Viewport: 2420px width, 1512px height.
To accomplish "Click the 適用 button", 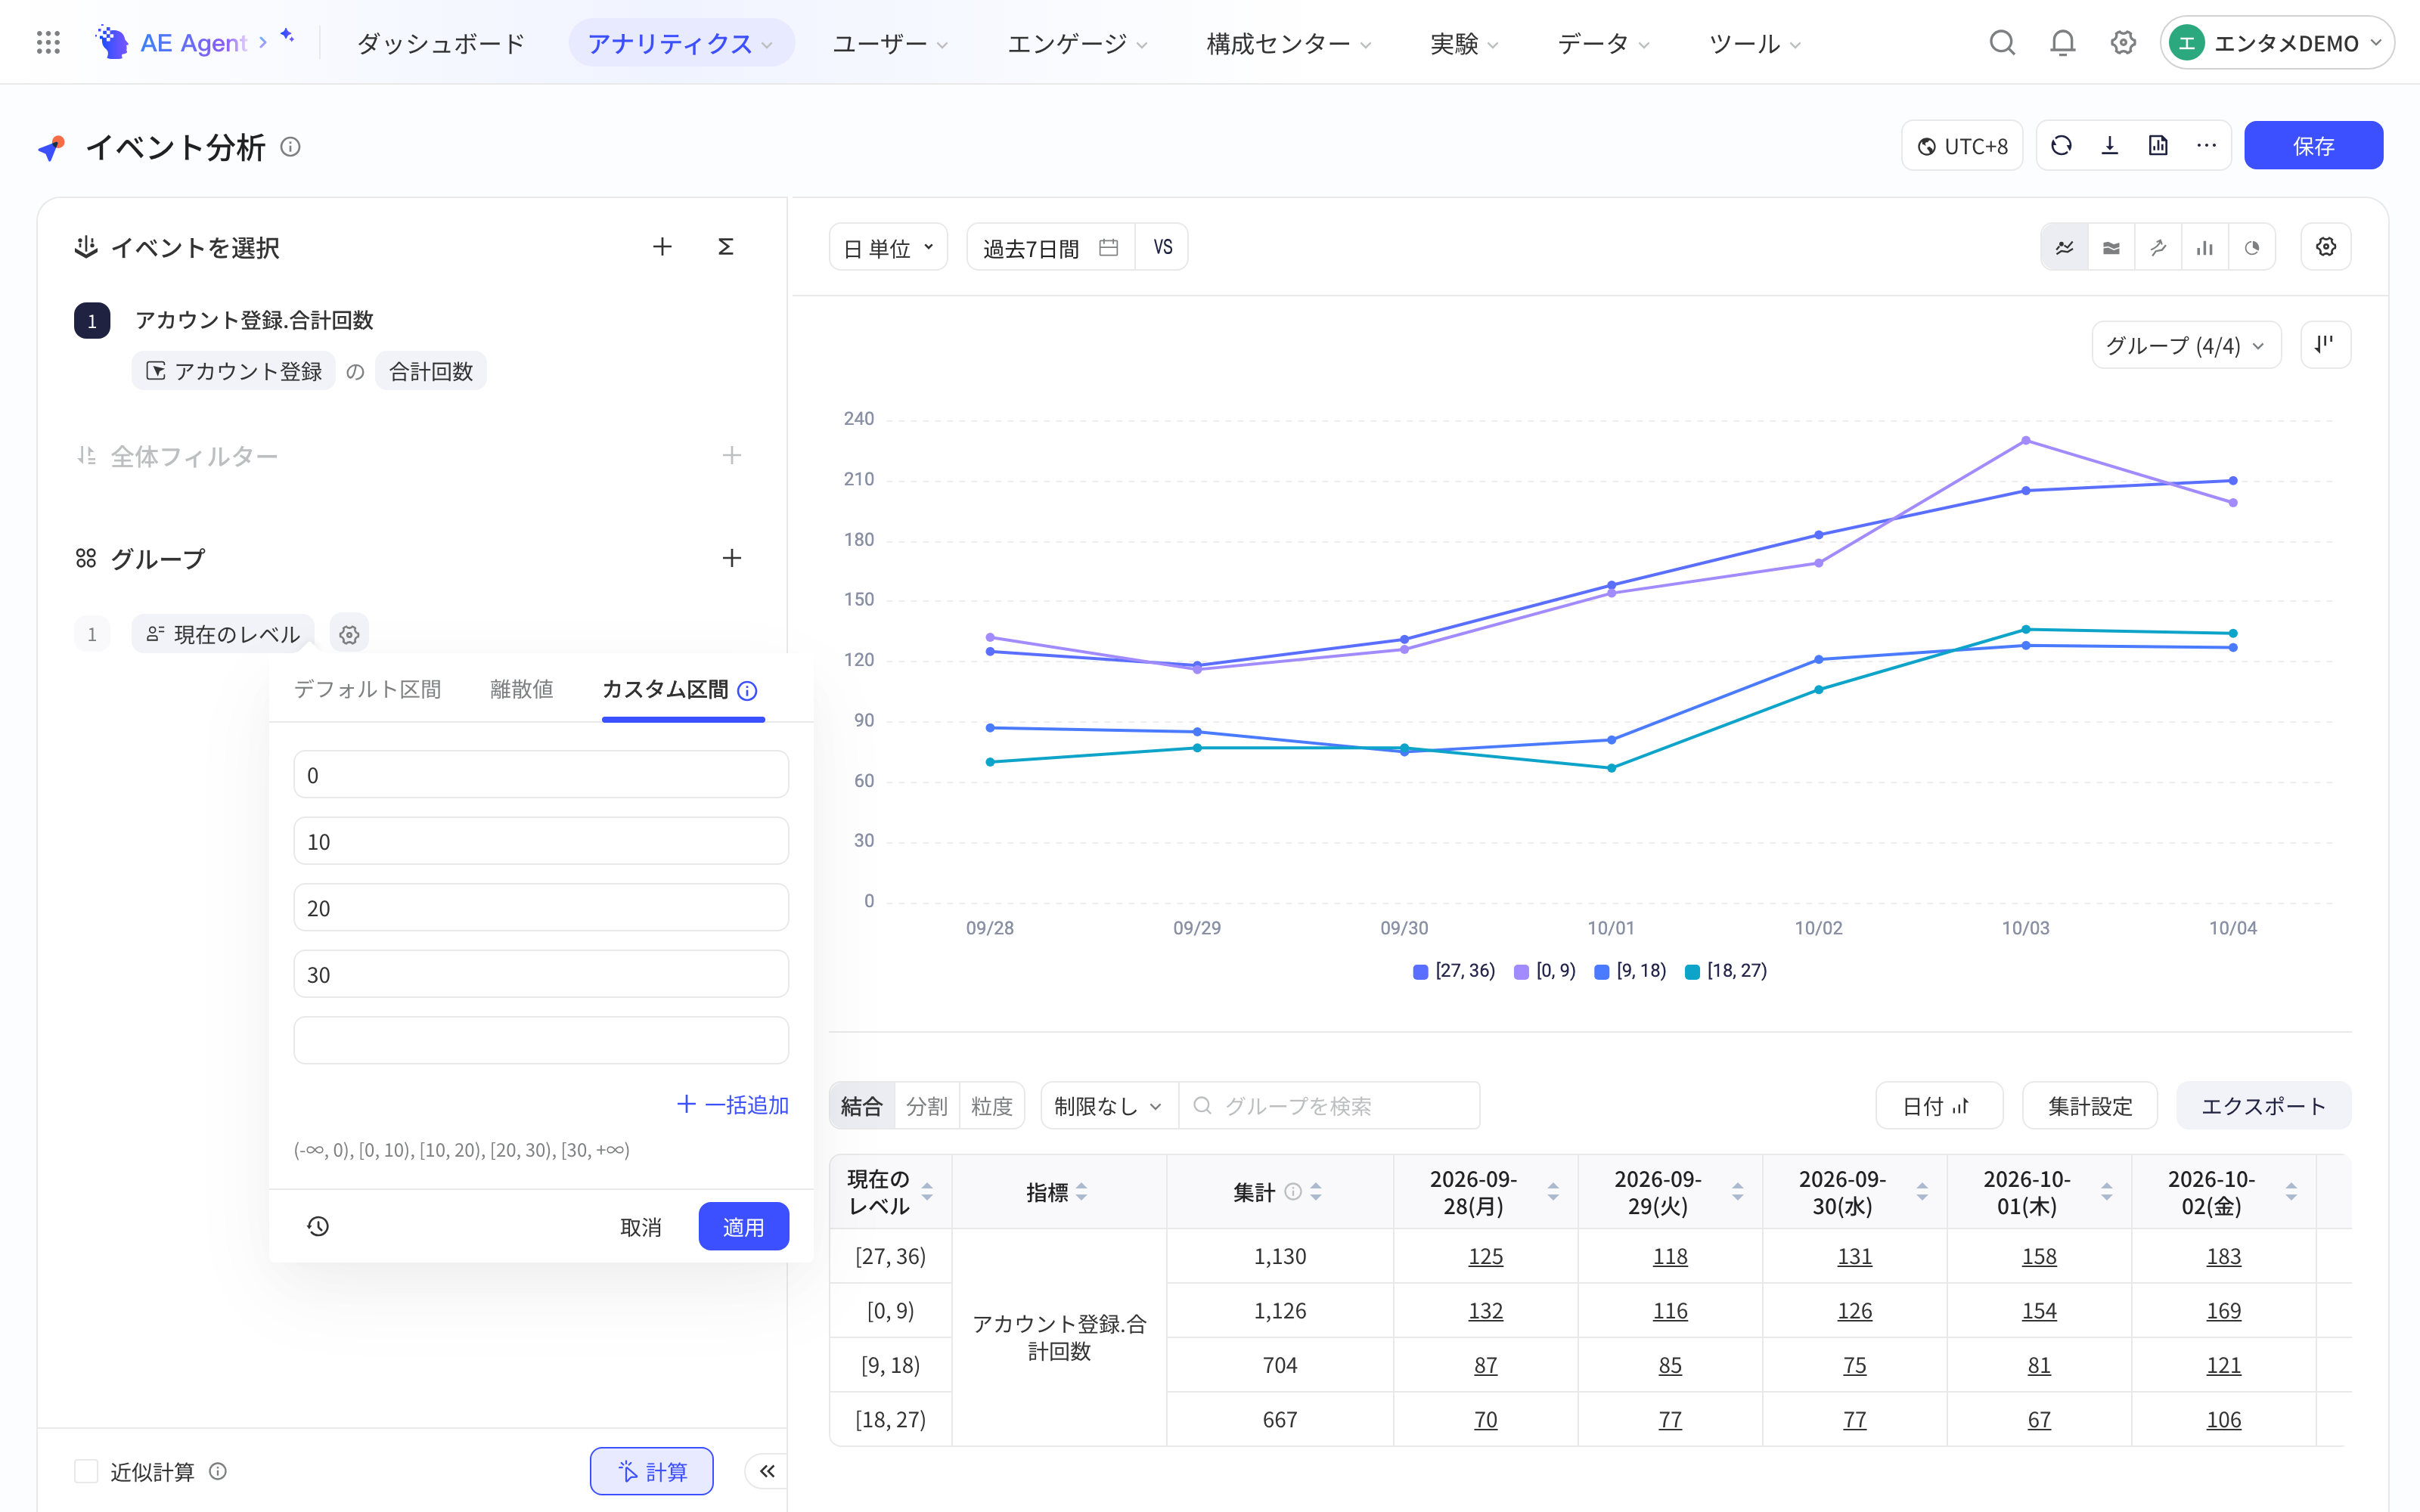I will [x=744, y=1227].
